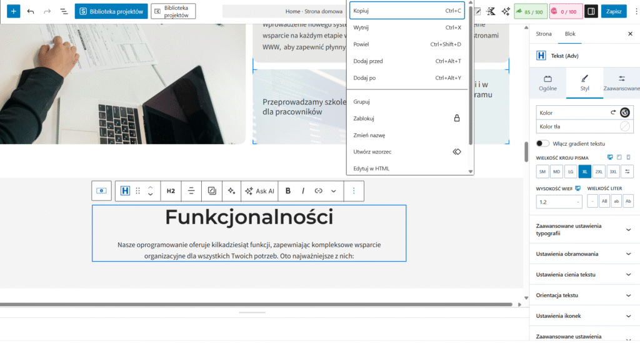Click the text alignment icon in block toolbar
The height and width of the screenshot is (343, 640).
[191, 191]
